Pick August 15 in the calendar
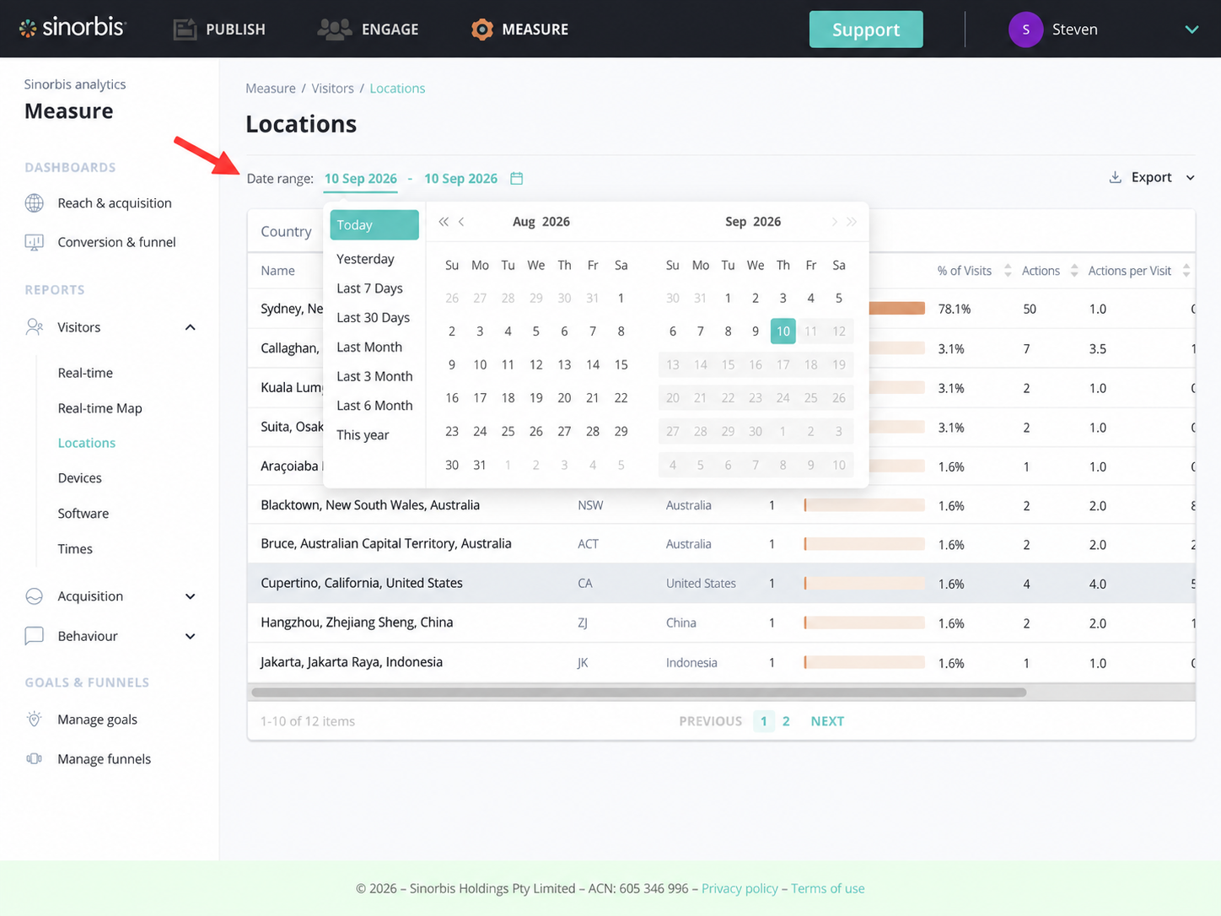This screenshot has height=916, width=1221. [621, 364]
